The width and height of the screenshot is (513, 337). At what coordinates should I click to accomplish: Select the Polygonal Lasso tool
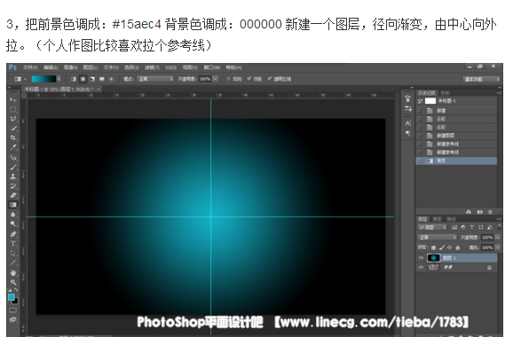[13, 119]
